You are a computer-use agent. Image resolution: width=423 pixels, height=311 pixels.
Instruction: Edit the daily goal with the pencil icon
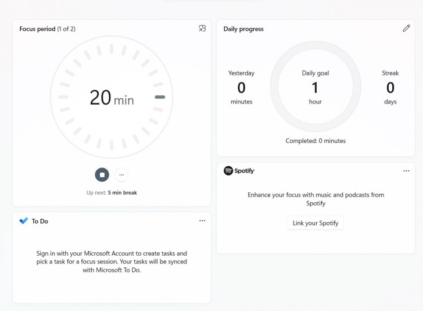coord(406,28)
